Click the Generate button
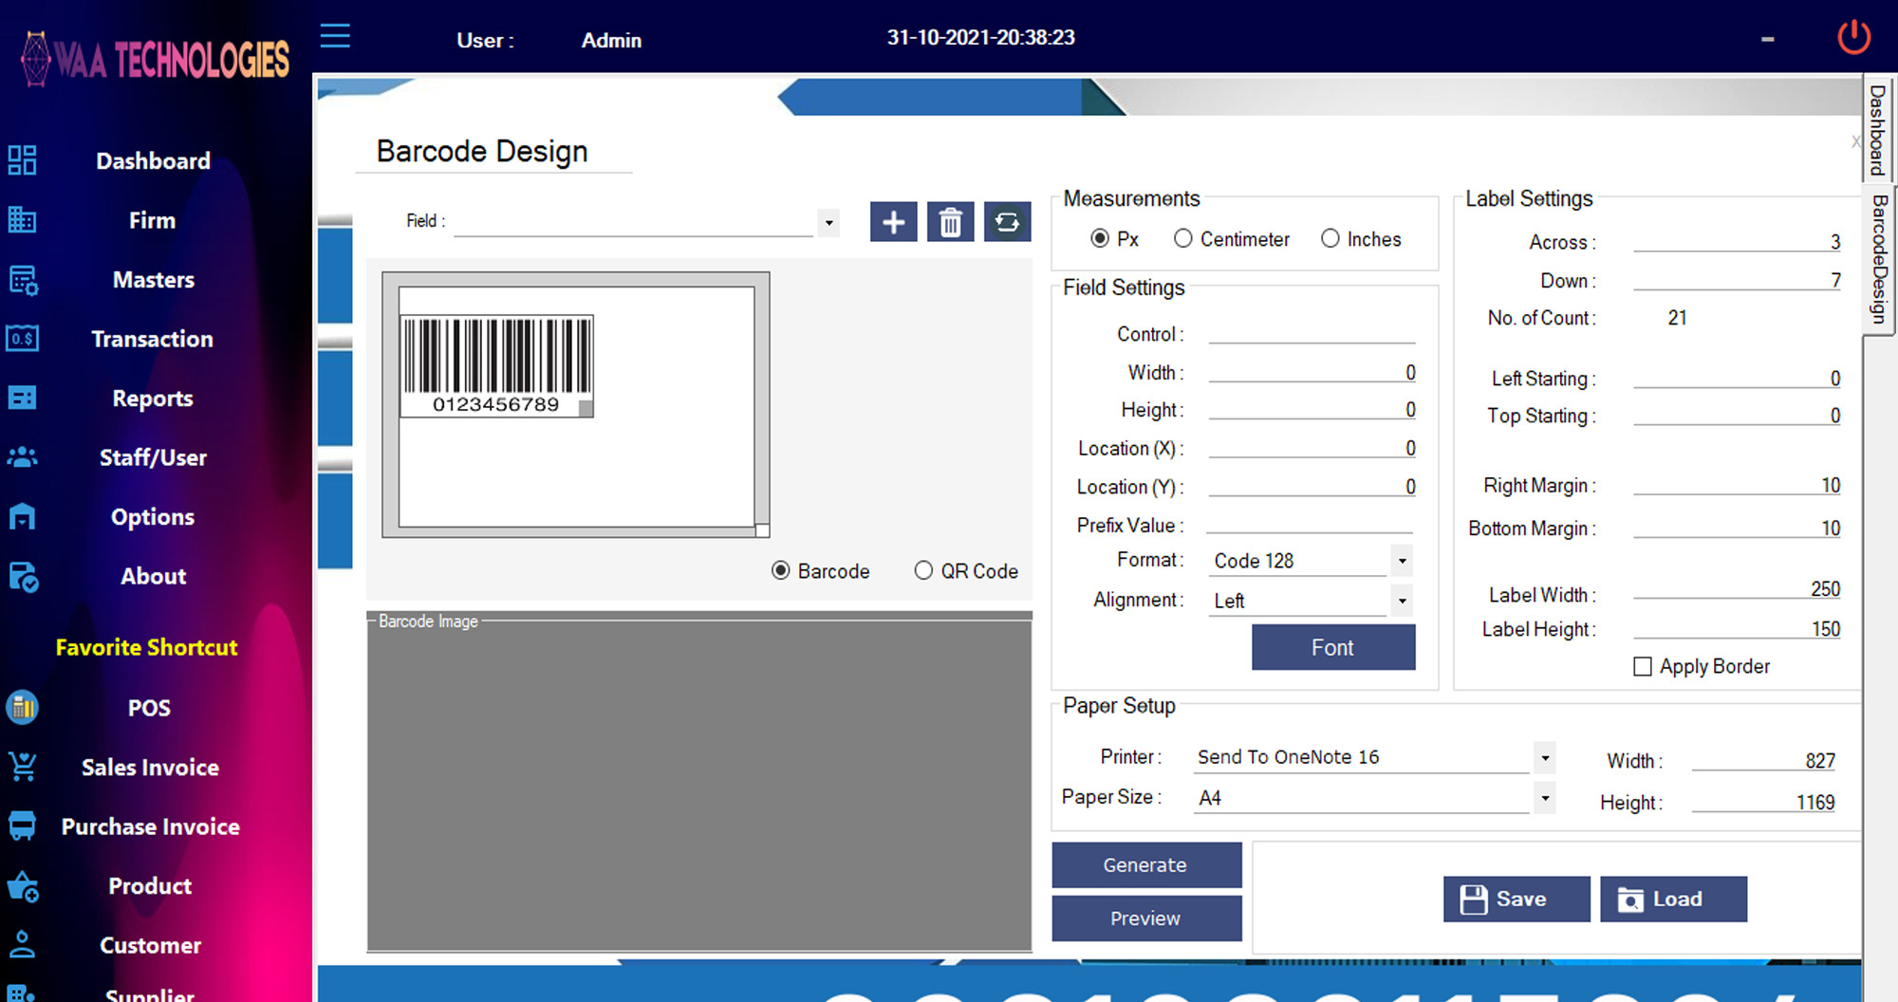 [1146, 864]
